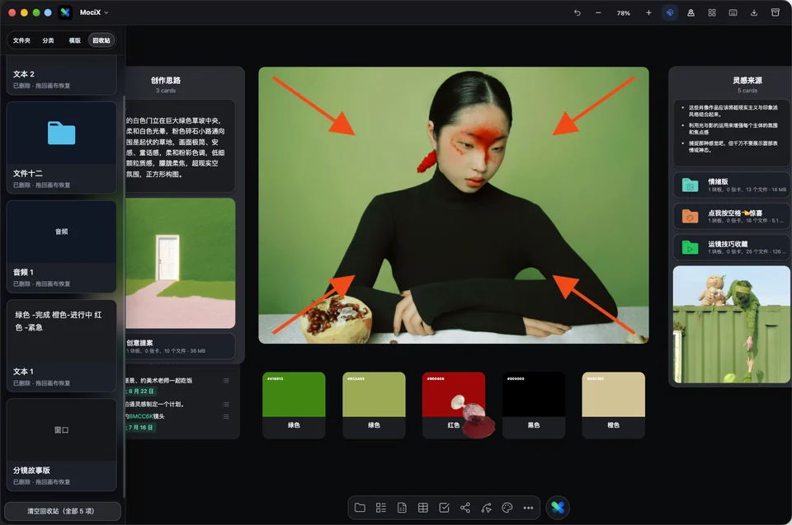Screen dimensions: 792x525
Task: Open the 情绪版 folder card
Action: pos(732,185)
